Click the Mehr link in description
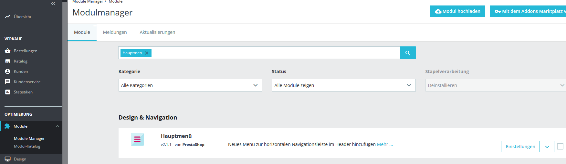 pyautogui.click(x=385, y=144)
